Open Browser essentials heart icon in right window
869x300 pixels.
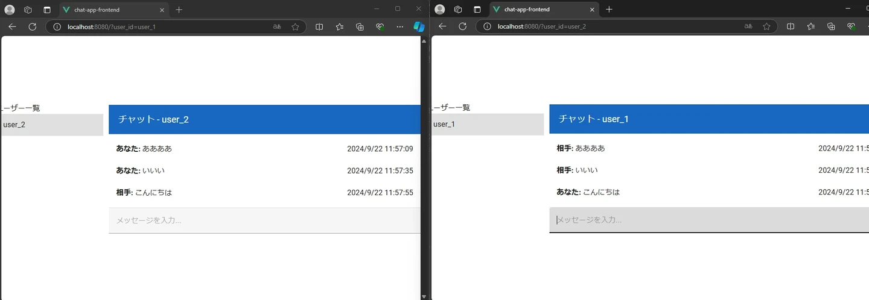click(x=851, y=27)
